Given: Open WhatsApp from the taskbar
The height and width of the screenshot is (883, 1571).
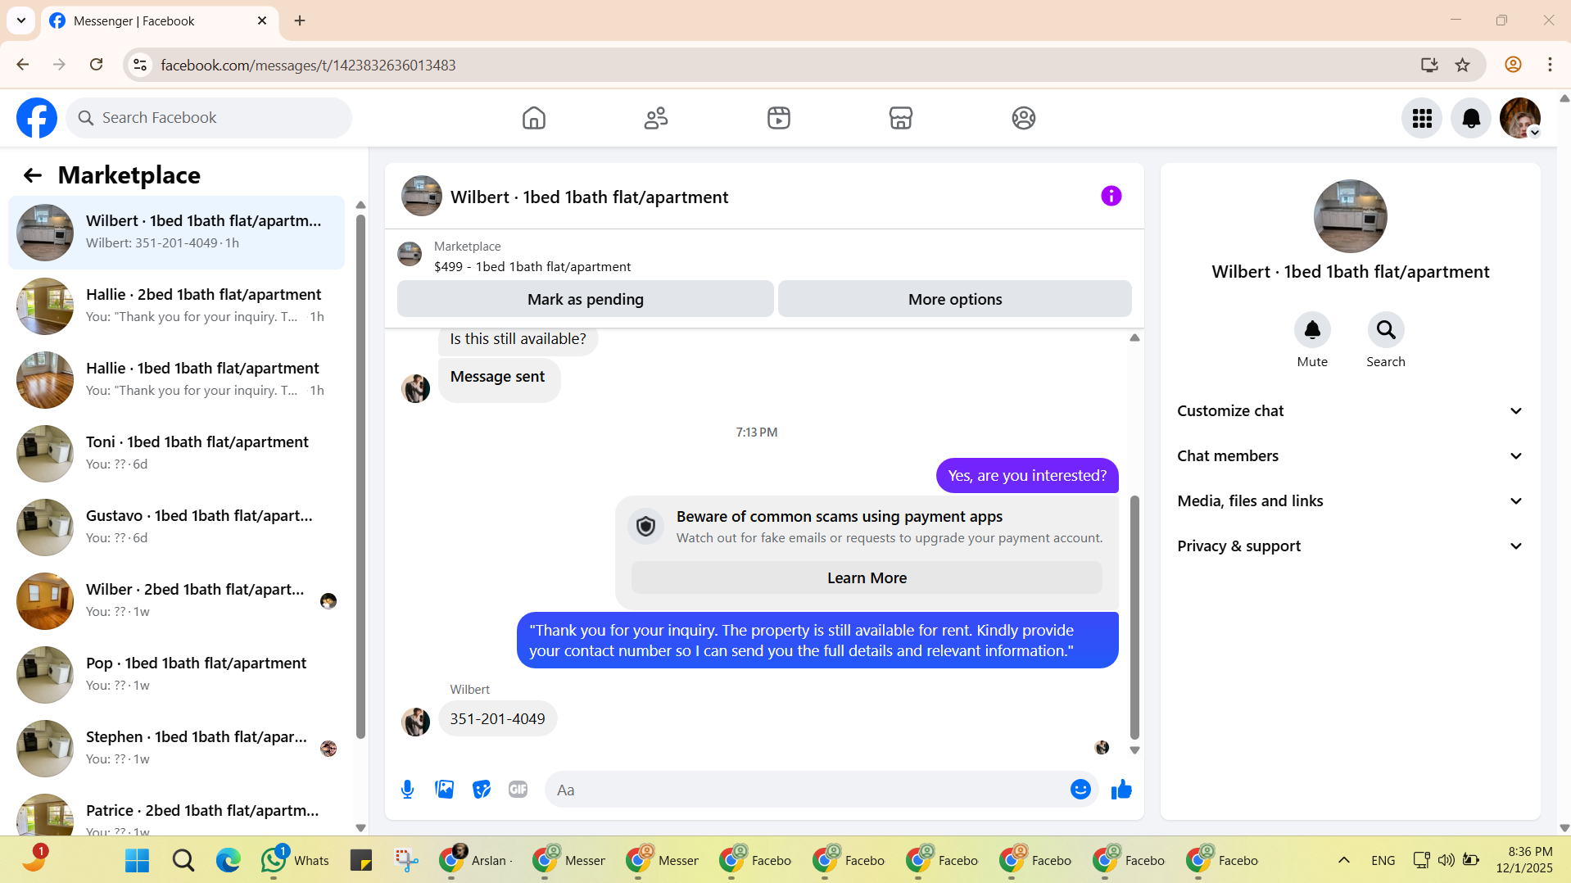Looking at the screenshot, I should pos(296,860).
